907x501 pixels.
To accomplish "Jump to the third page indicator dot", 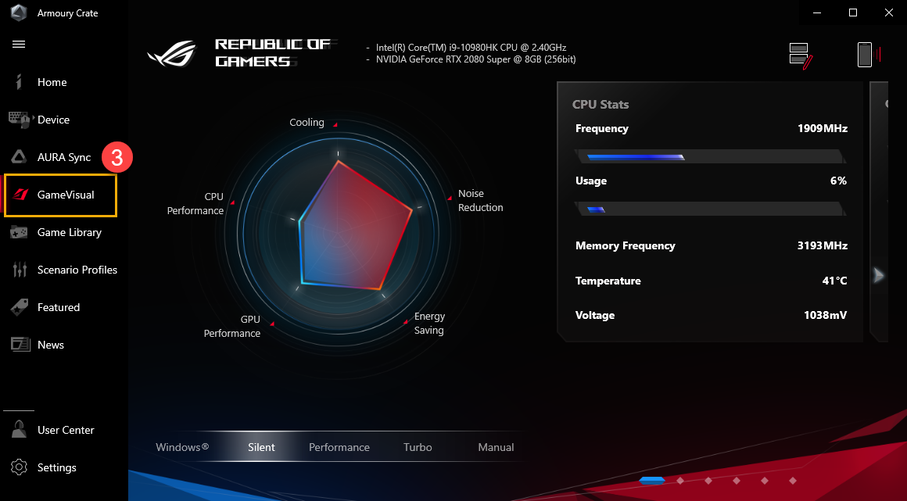I will tap(708, 481).
